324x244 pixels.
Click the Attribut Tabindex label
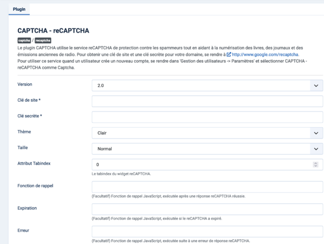tap(34, 163)
